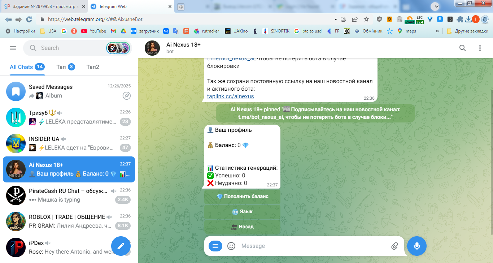Open the puzzle-piece extensions menu
This screenshot has height=263, width=493.
[x=460, y=19]
